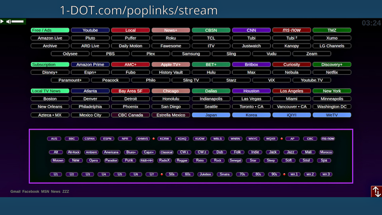The image size is (382, 215).
Task: Open Pluto free streaming
Action: point(90,38)
